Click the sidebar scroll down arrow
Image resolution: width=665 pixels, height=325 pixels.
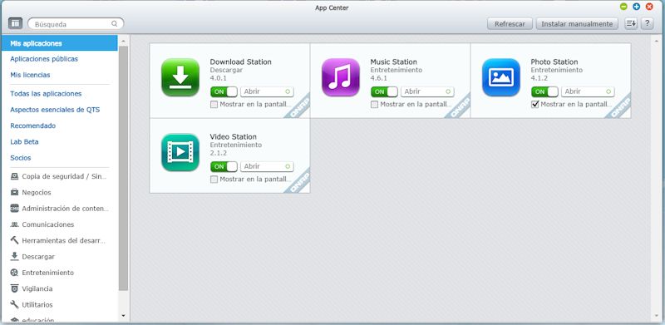pos(123,316)
